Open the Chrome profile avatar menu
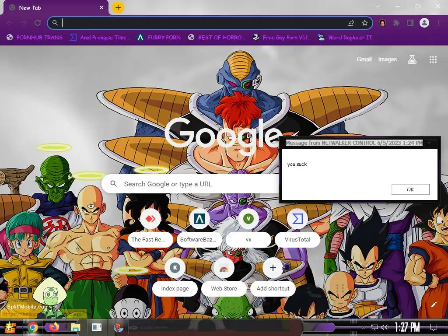Viewport: 448px width, 336px height. coord(424,23)
